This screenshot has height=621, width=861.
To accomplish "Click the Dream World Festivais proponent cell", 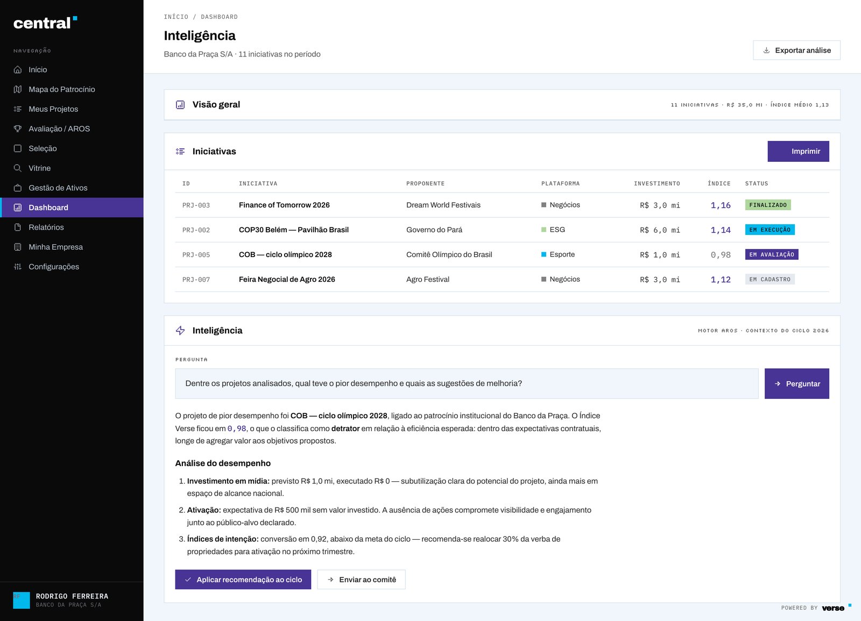I will (443, 205).
